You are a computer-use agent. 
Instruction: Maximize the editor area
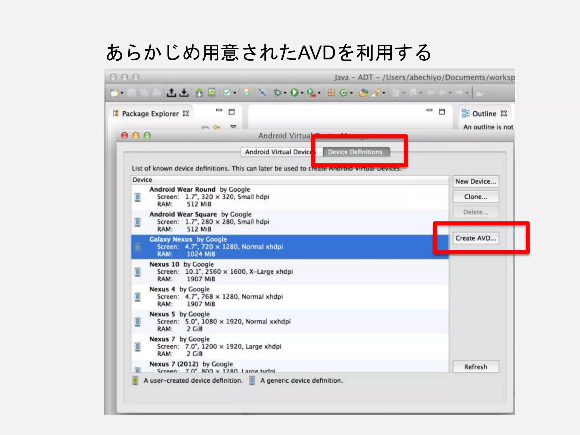point(442,112)
